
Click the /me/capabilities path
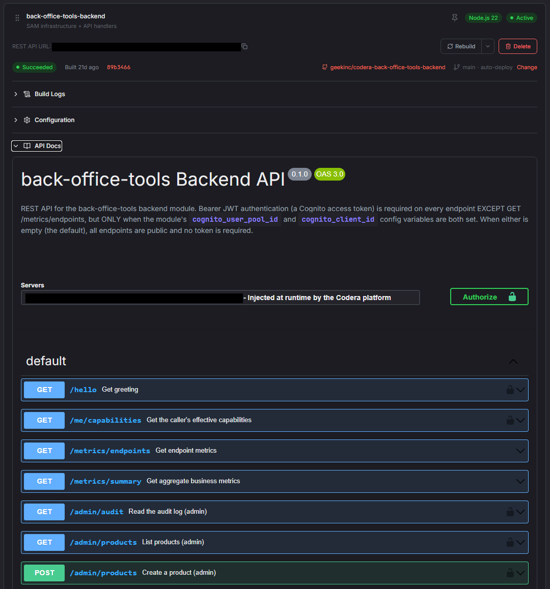(x=106, y=420)
